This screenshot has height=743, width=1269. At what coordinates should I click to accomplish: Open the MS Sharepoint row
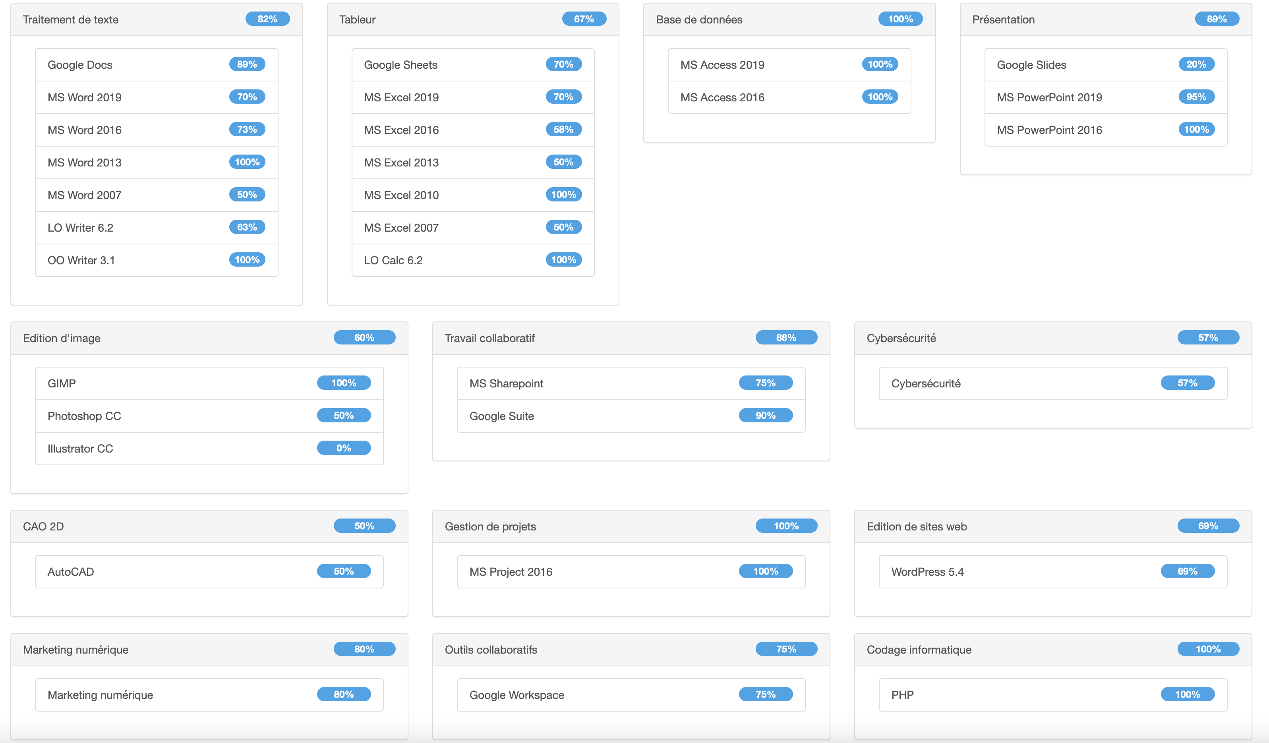631,383
